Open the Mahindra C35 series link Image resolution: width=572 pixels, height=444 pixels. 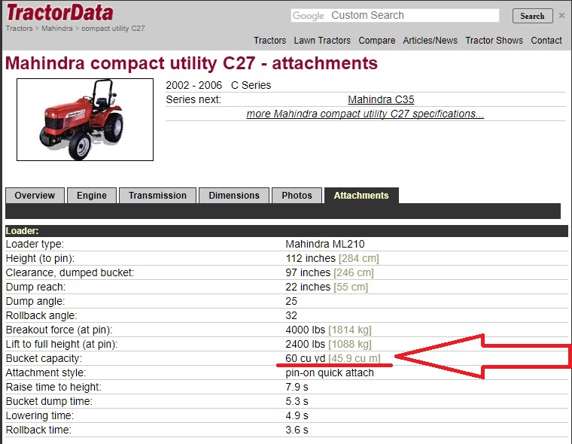coord(381,99)
